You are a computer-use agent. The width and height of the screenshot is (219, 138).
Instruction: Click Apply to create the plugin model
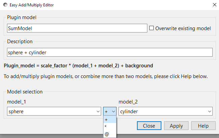176,126
